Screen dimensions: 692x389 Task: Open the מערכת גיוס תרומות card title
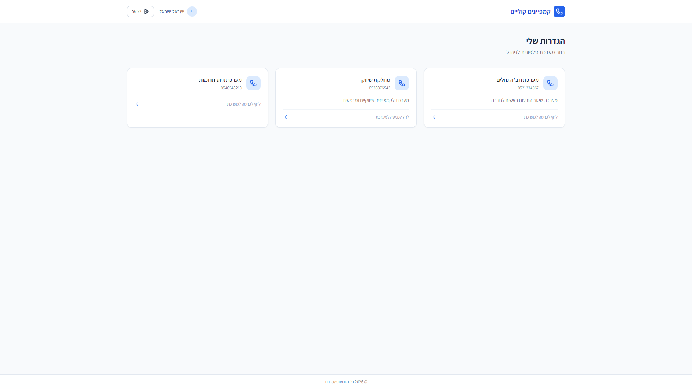[x=220, y=80]
